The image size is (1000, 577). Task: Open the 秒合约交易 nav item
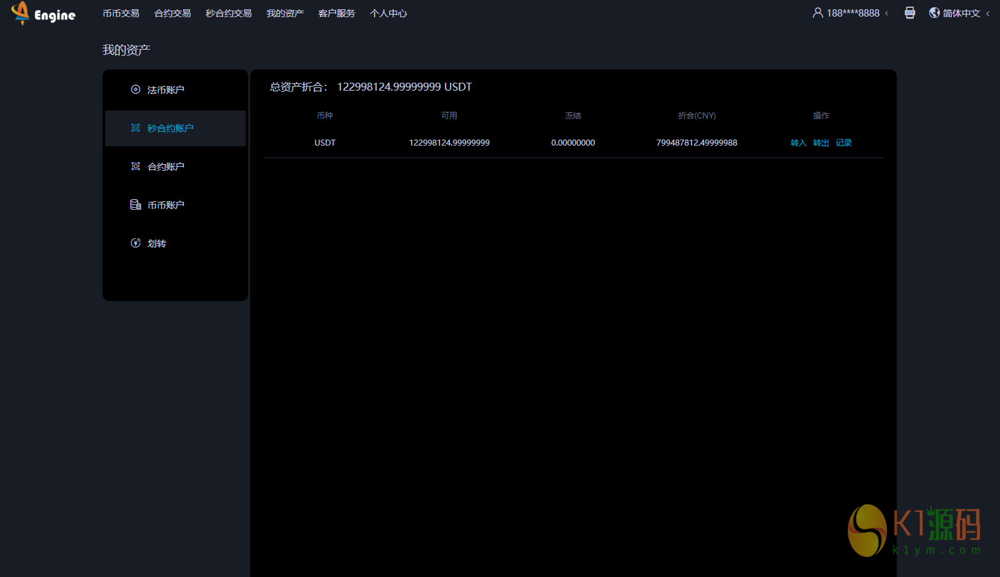(228, 13)
